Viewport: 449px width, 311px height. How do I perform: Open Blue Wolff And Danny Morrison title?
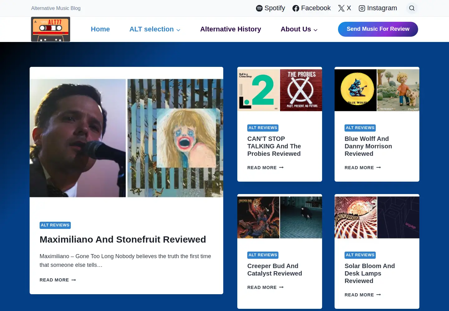[x=368, y=146]
